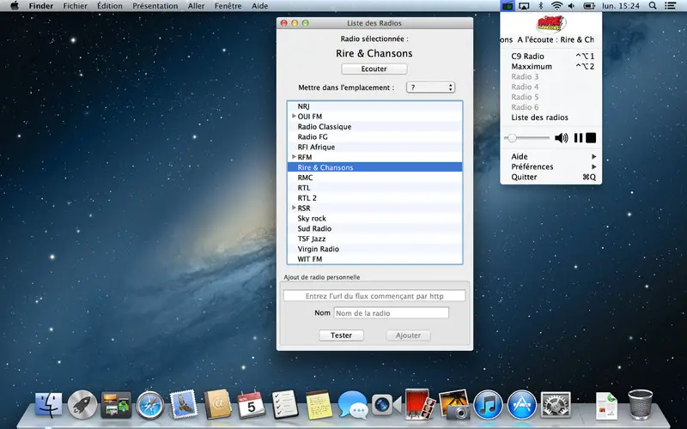This screenshot has width=687, height=429.
Task: Expand the RSR radio group
Action: pyautogui.click(x=294, y=208)
